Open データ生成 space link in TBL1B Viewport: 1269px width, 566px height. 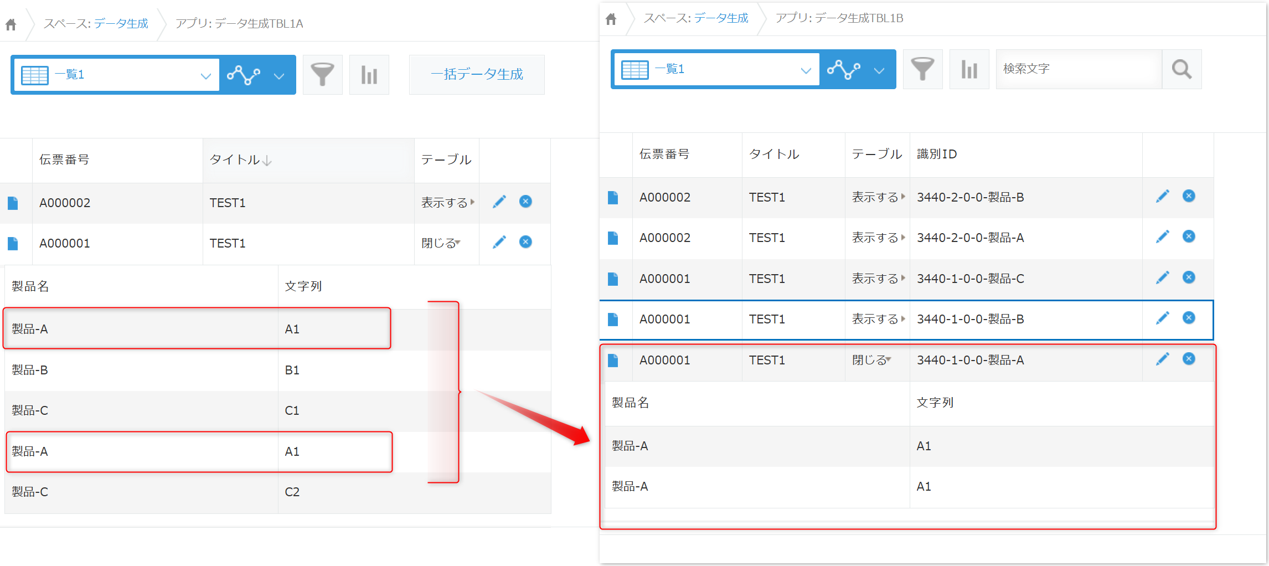click(721, 18)
